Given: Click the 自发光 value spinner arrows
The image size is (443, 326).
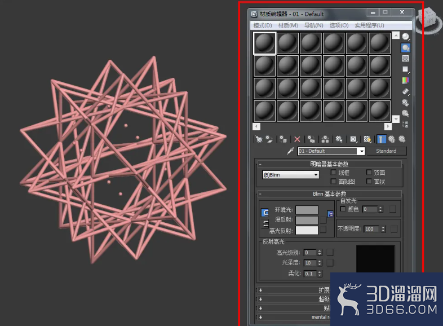Looking at the screenshot, I should 380,209.
